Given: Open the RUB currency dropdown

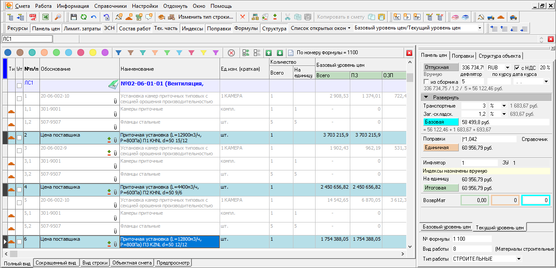Looking at the screenshot, I should (507, 68).
